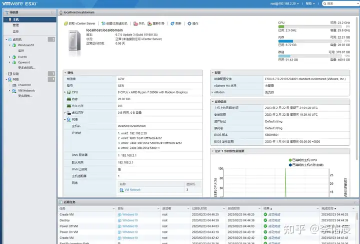Click the blue consumed host memory legend
Viewport: 360px width, 244px height.
(x=306, y=165)
